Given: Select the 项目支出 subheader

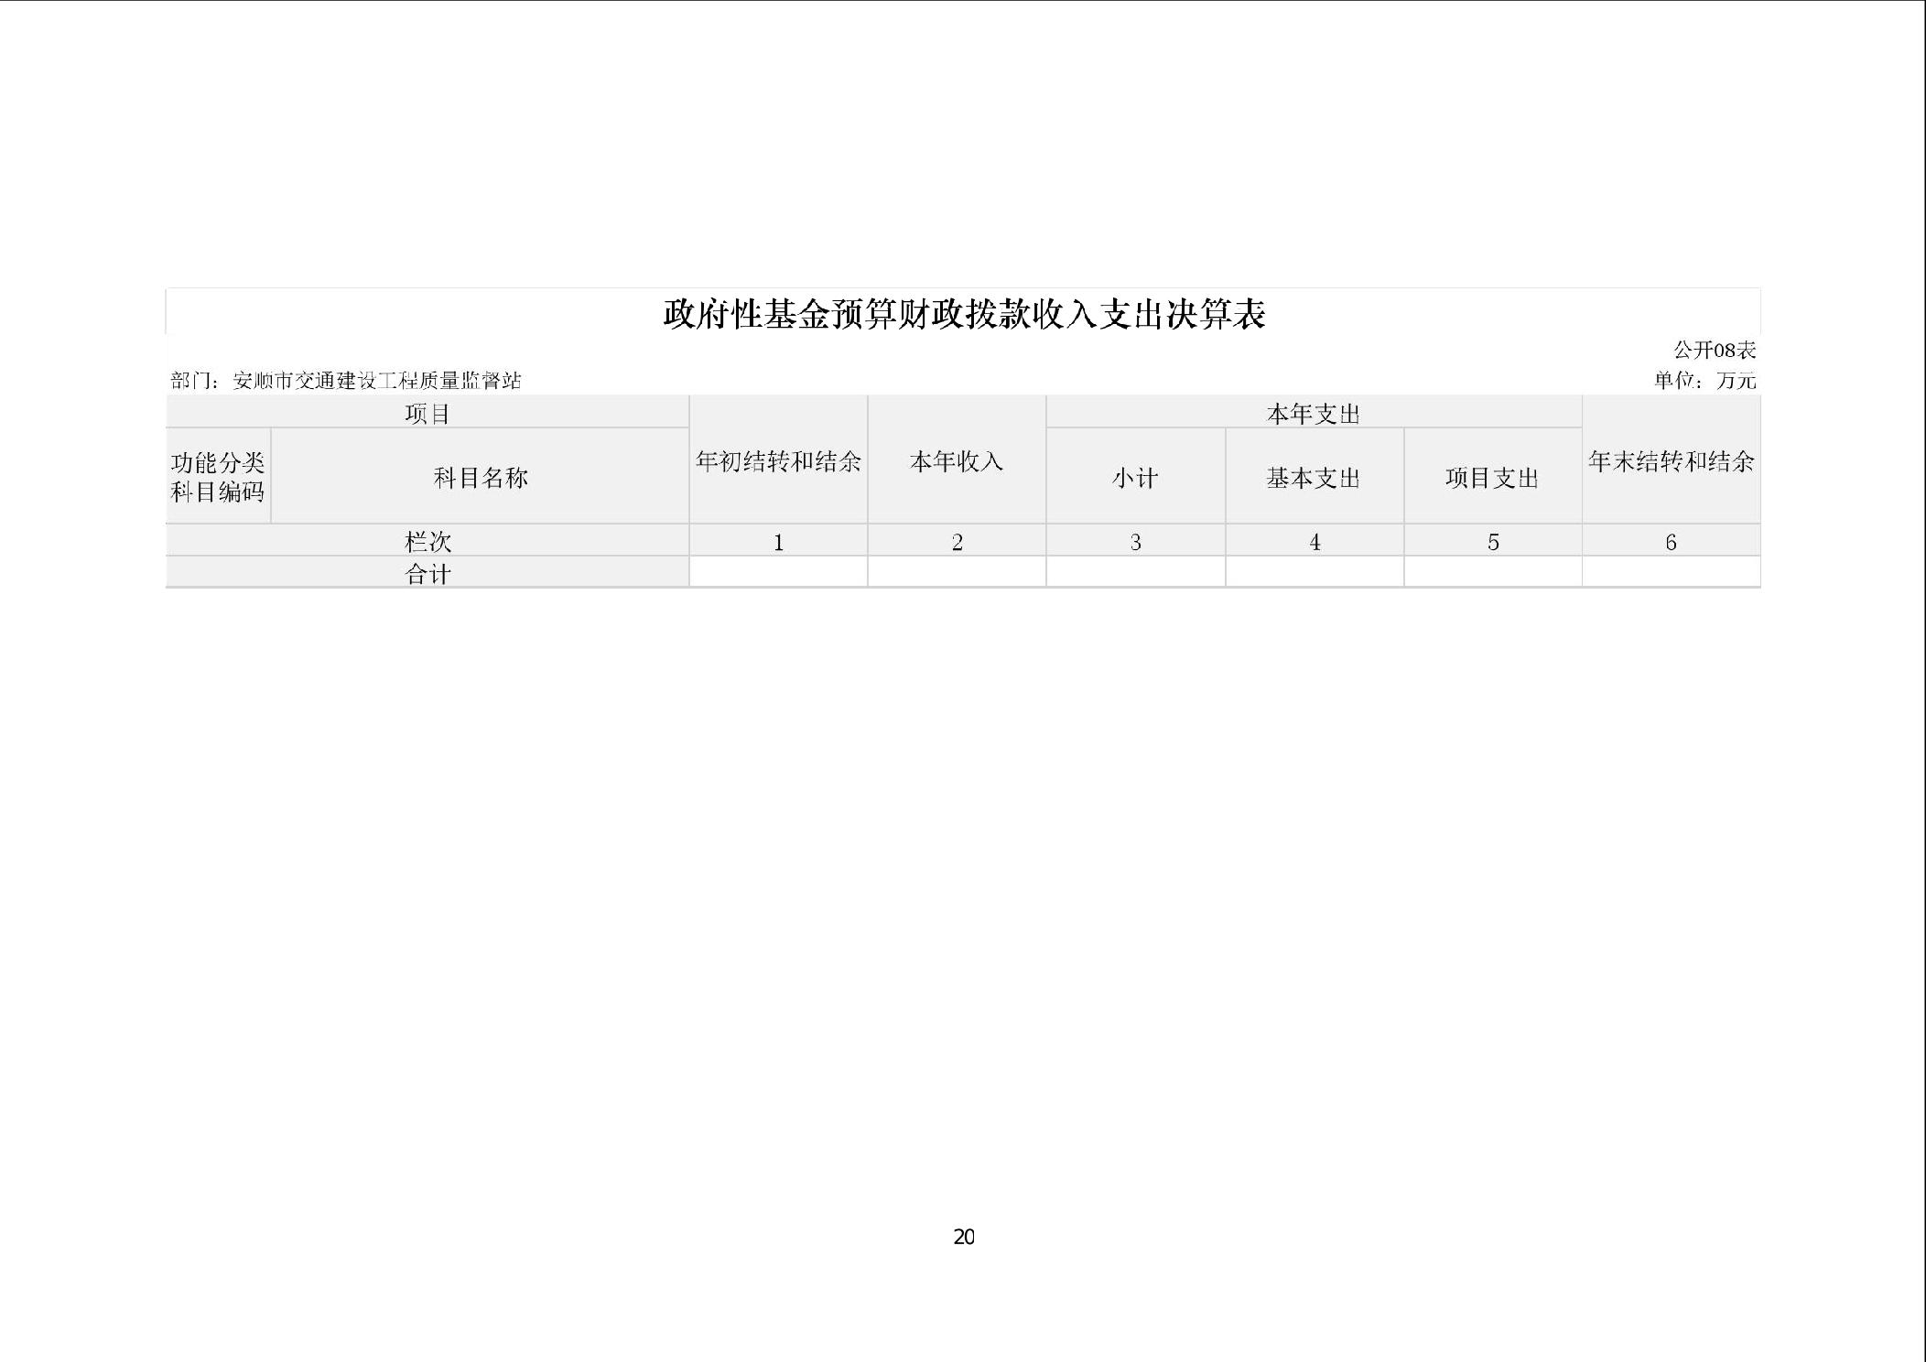Looking at the screenshot, I should click(1492, 477).
